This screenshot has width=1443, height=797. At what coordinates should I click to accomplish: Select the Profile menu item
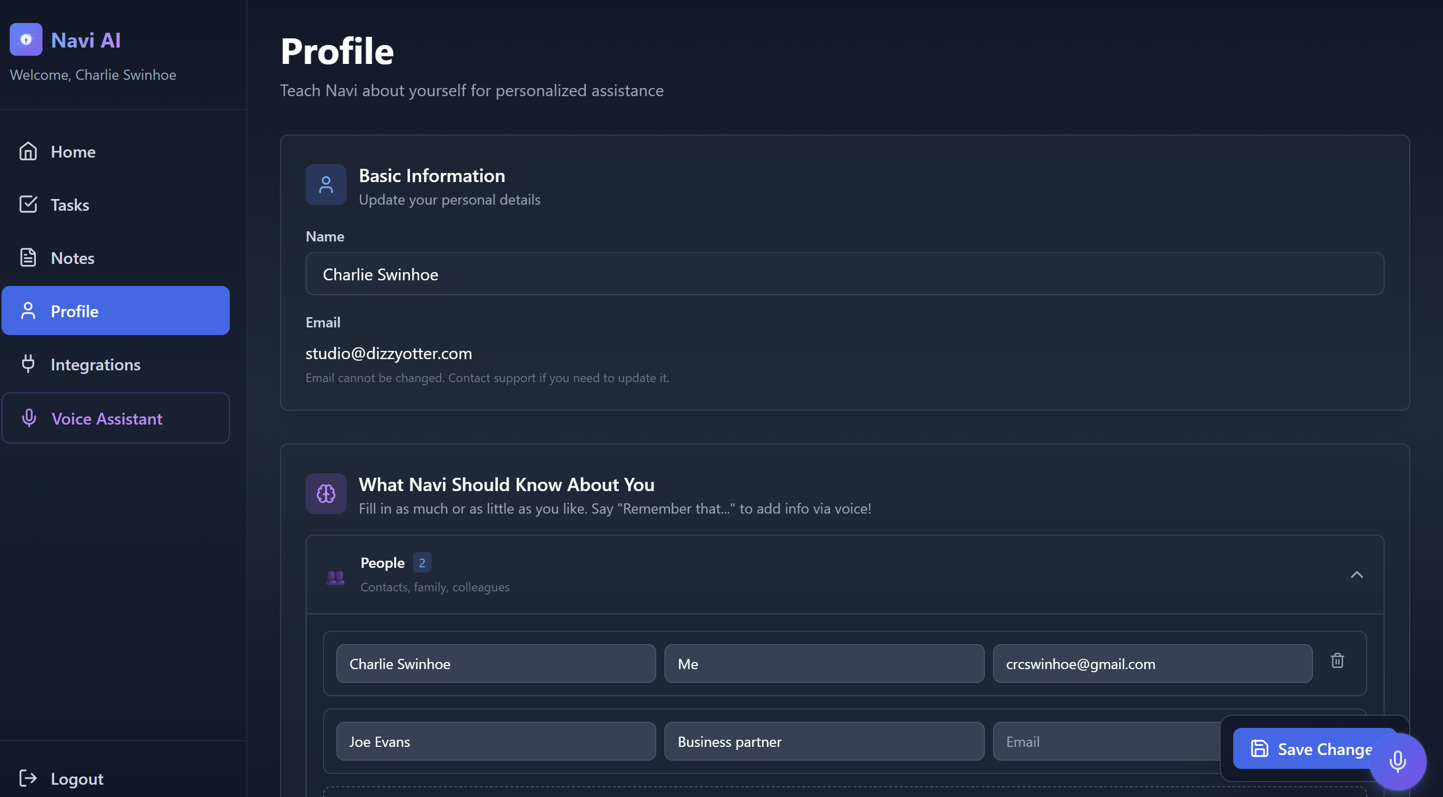pyautogui.click(x=115, y=311)
